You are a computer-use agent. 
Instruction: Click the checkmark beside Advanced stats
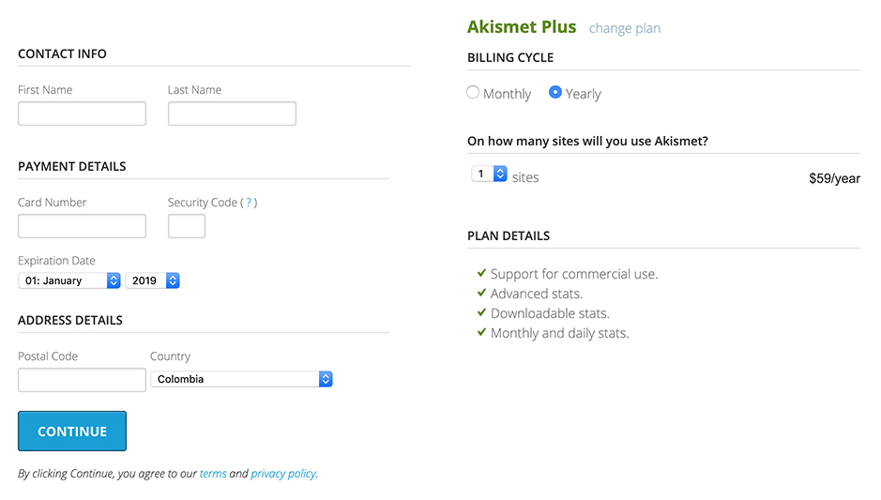tap(481, 293)
